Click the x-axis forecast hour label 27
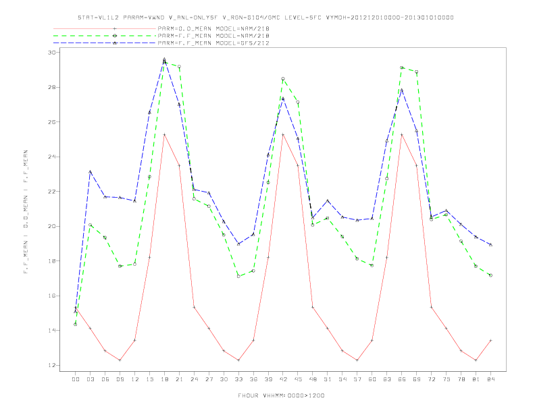 click(209, 379)
